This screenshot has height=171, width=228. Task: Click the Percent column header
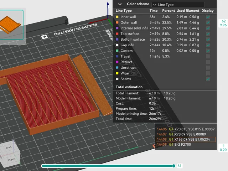click(169, 11)
